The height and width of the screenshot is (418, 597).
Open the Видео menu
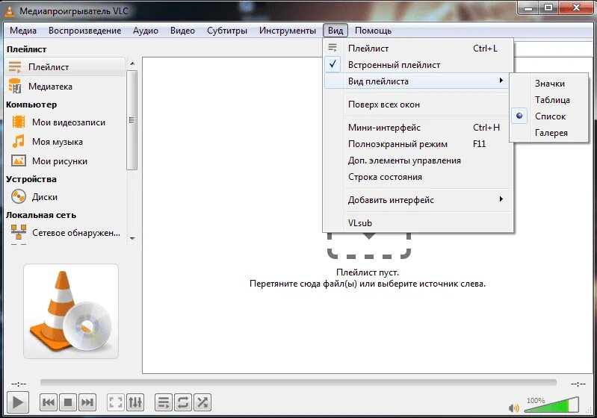click(x=182, y=31)
